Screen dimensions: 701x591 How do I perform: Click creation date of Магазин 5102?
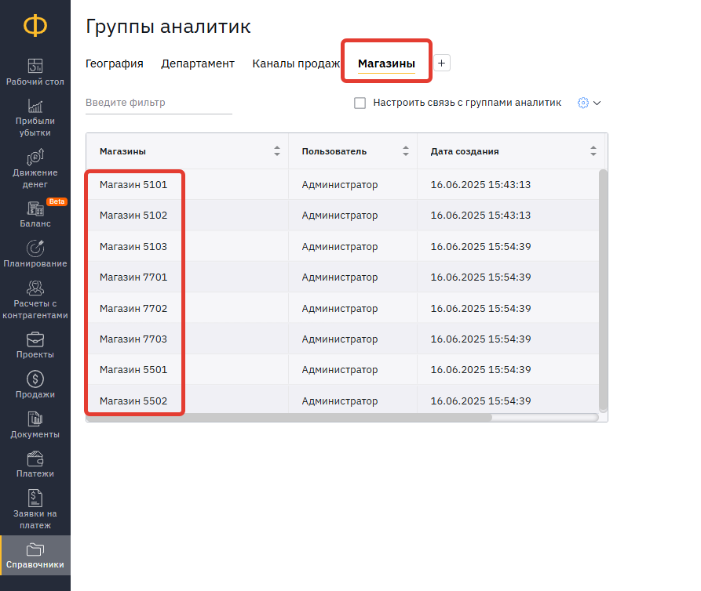tap(480, 215)
